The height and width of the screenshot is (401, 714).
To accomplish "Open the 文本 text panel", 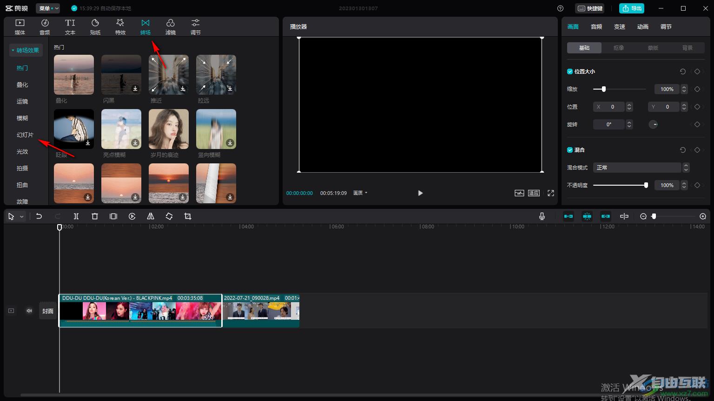I will tap(70, 27).
